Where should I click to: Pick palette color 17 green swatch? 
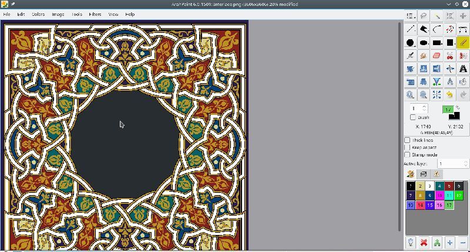point(449,205)
